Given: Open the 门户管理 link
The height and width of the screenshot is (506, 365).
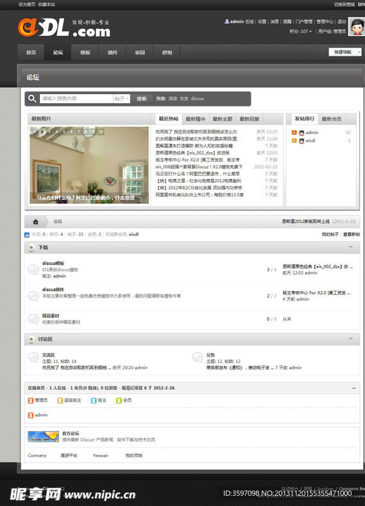Looking at the screenshot, I should pyautogui.click(x=304, y=22).
